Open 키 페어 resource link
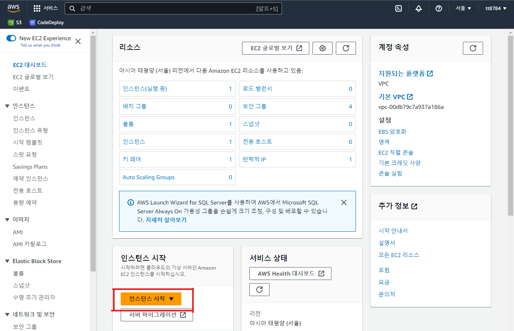The height and width of the screenshot is (331, 514). [x=132, y=159]
